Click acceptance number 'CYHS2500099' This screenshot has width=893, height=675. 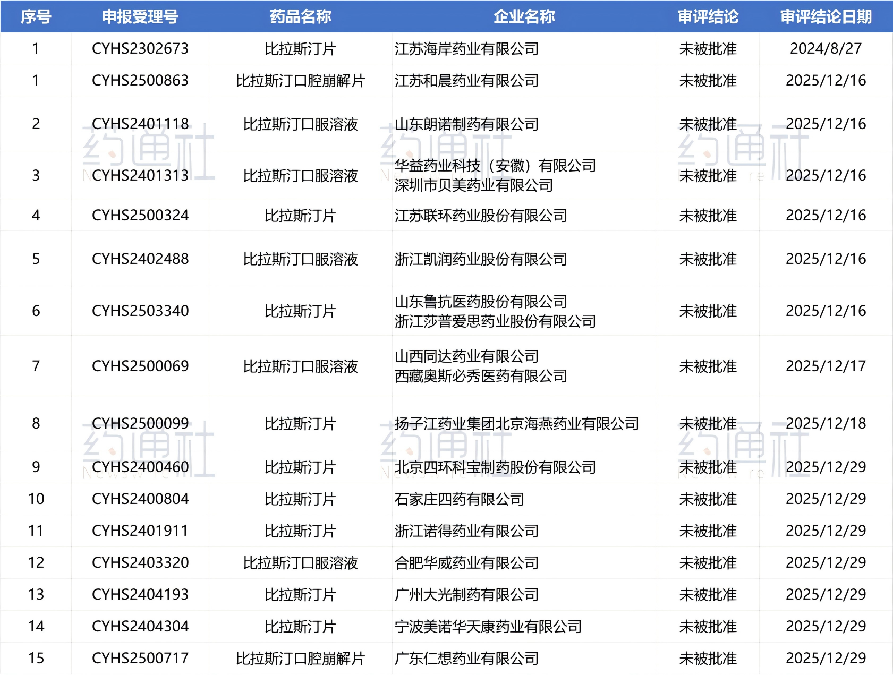pyautogui.click(x=140, y=424)
